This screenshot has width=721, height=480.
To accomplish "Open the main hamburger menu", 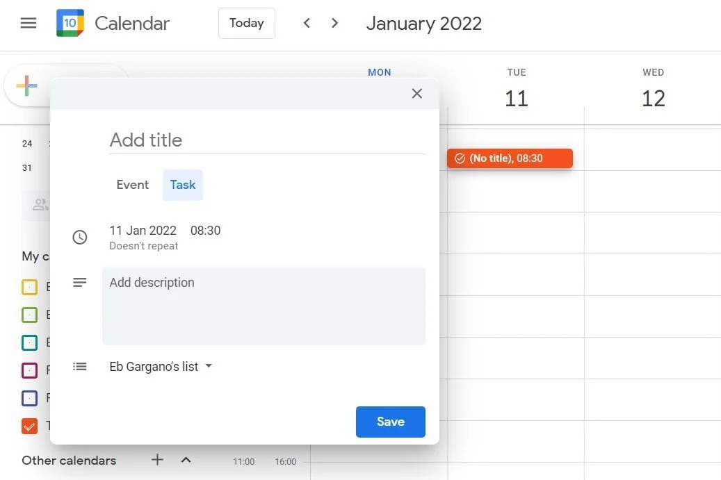I will [x=29, y=24].
